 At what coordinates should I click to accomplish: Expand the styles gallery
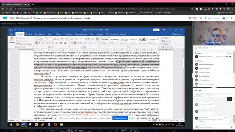pyautogui.click(x=158, y=43)
